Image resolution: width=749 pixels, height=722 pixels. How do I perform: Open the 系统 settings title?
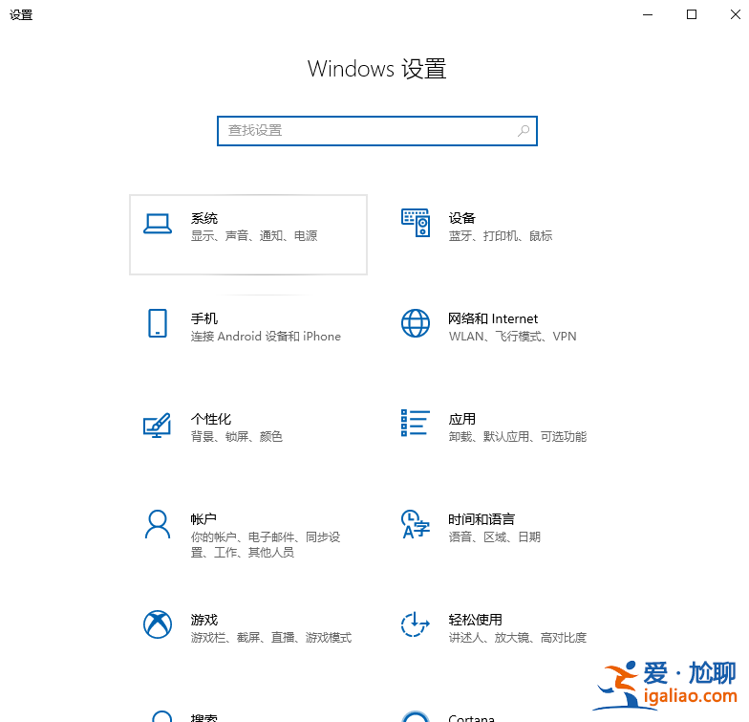[204, 218]
